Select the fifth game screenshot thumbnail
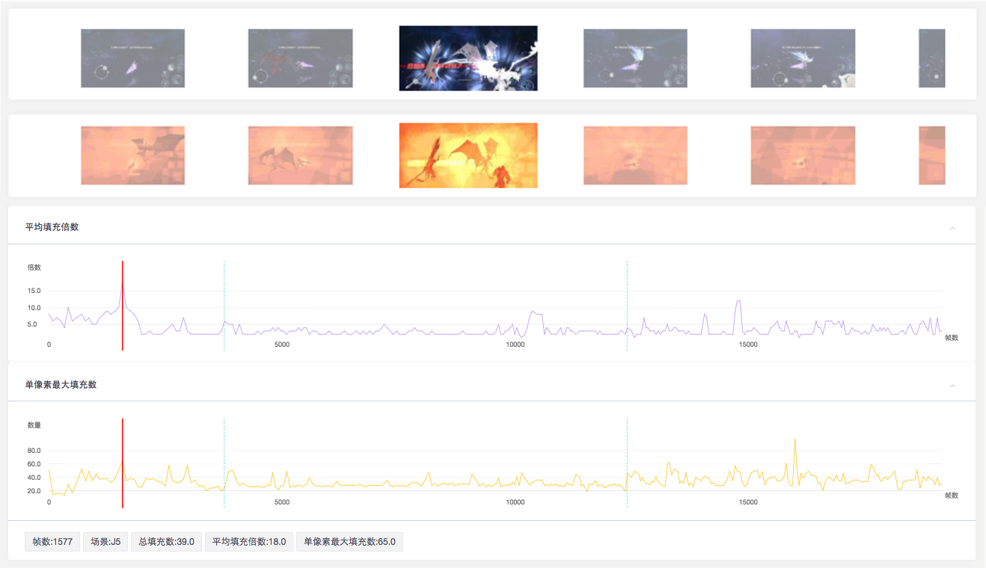The width and height of the screenshot is (986, 568). click(x=803, y=58)
